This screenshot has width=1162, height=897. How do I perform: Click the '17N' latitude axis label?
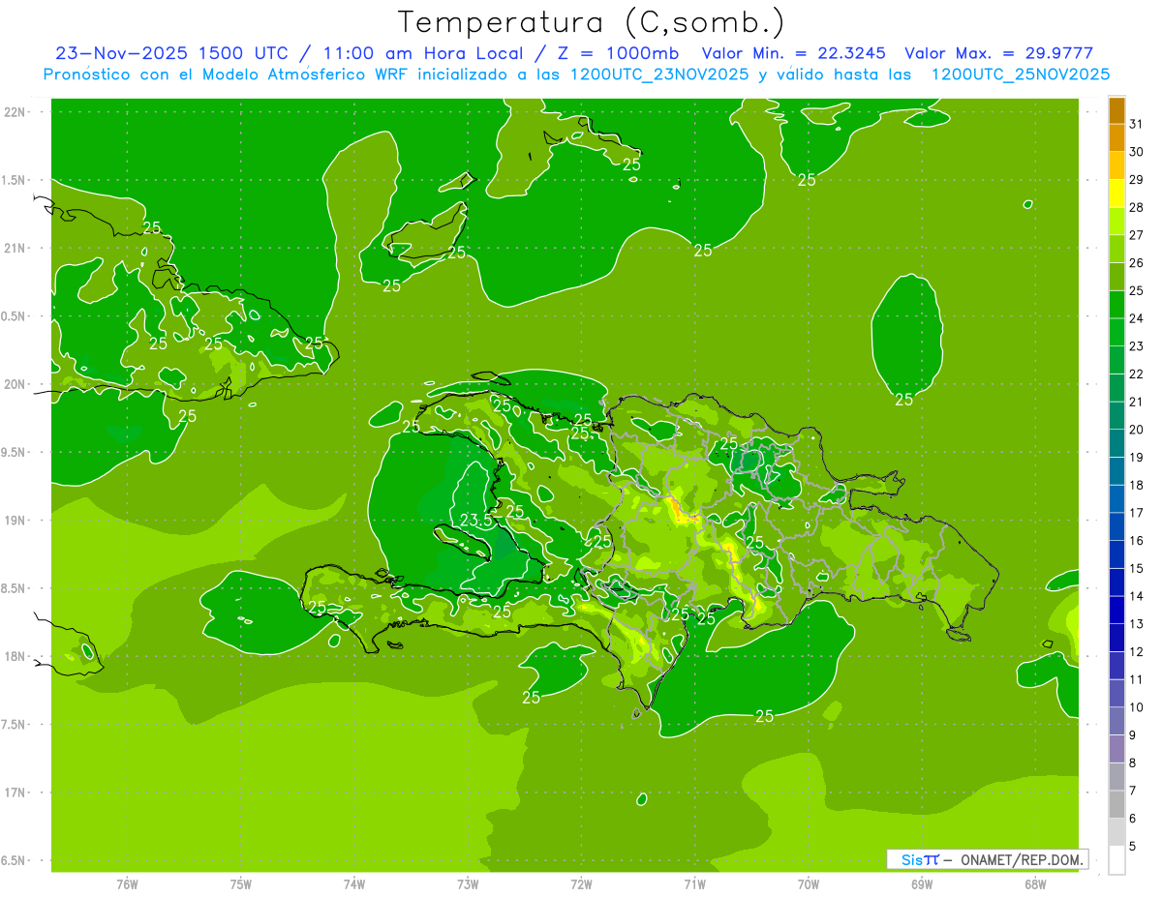(15, 792)
